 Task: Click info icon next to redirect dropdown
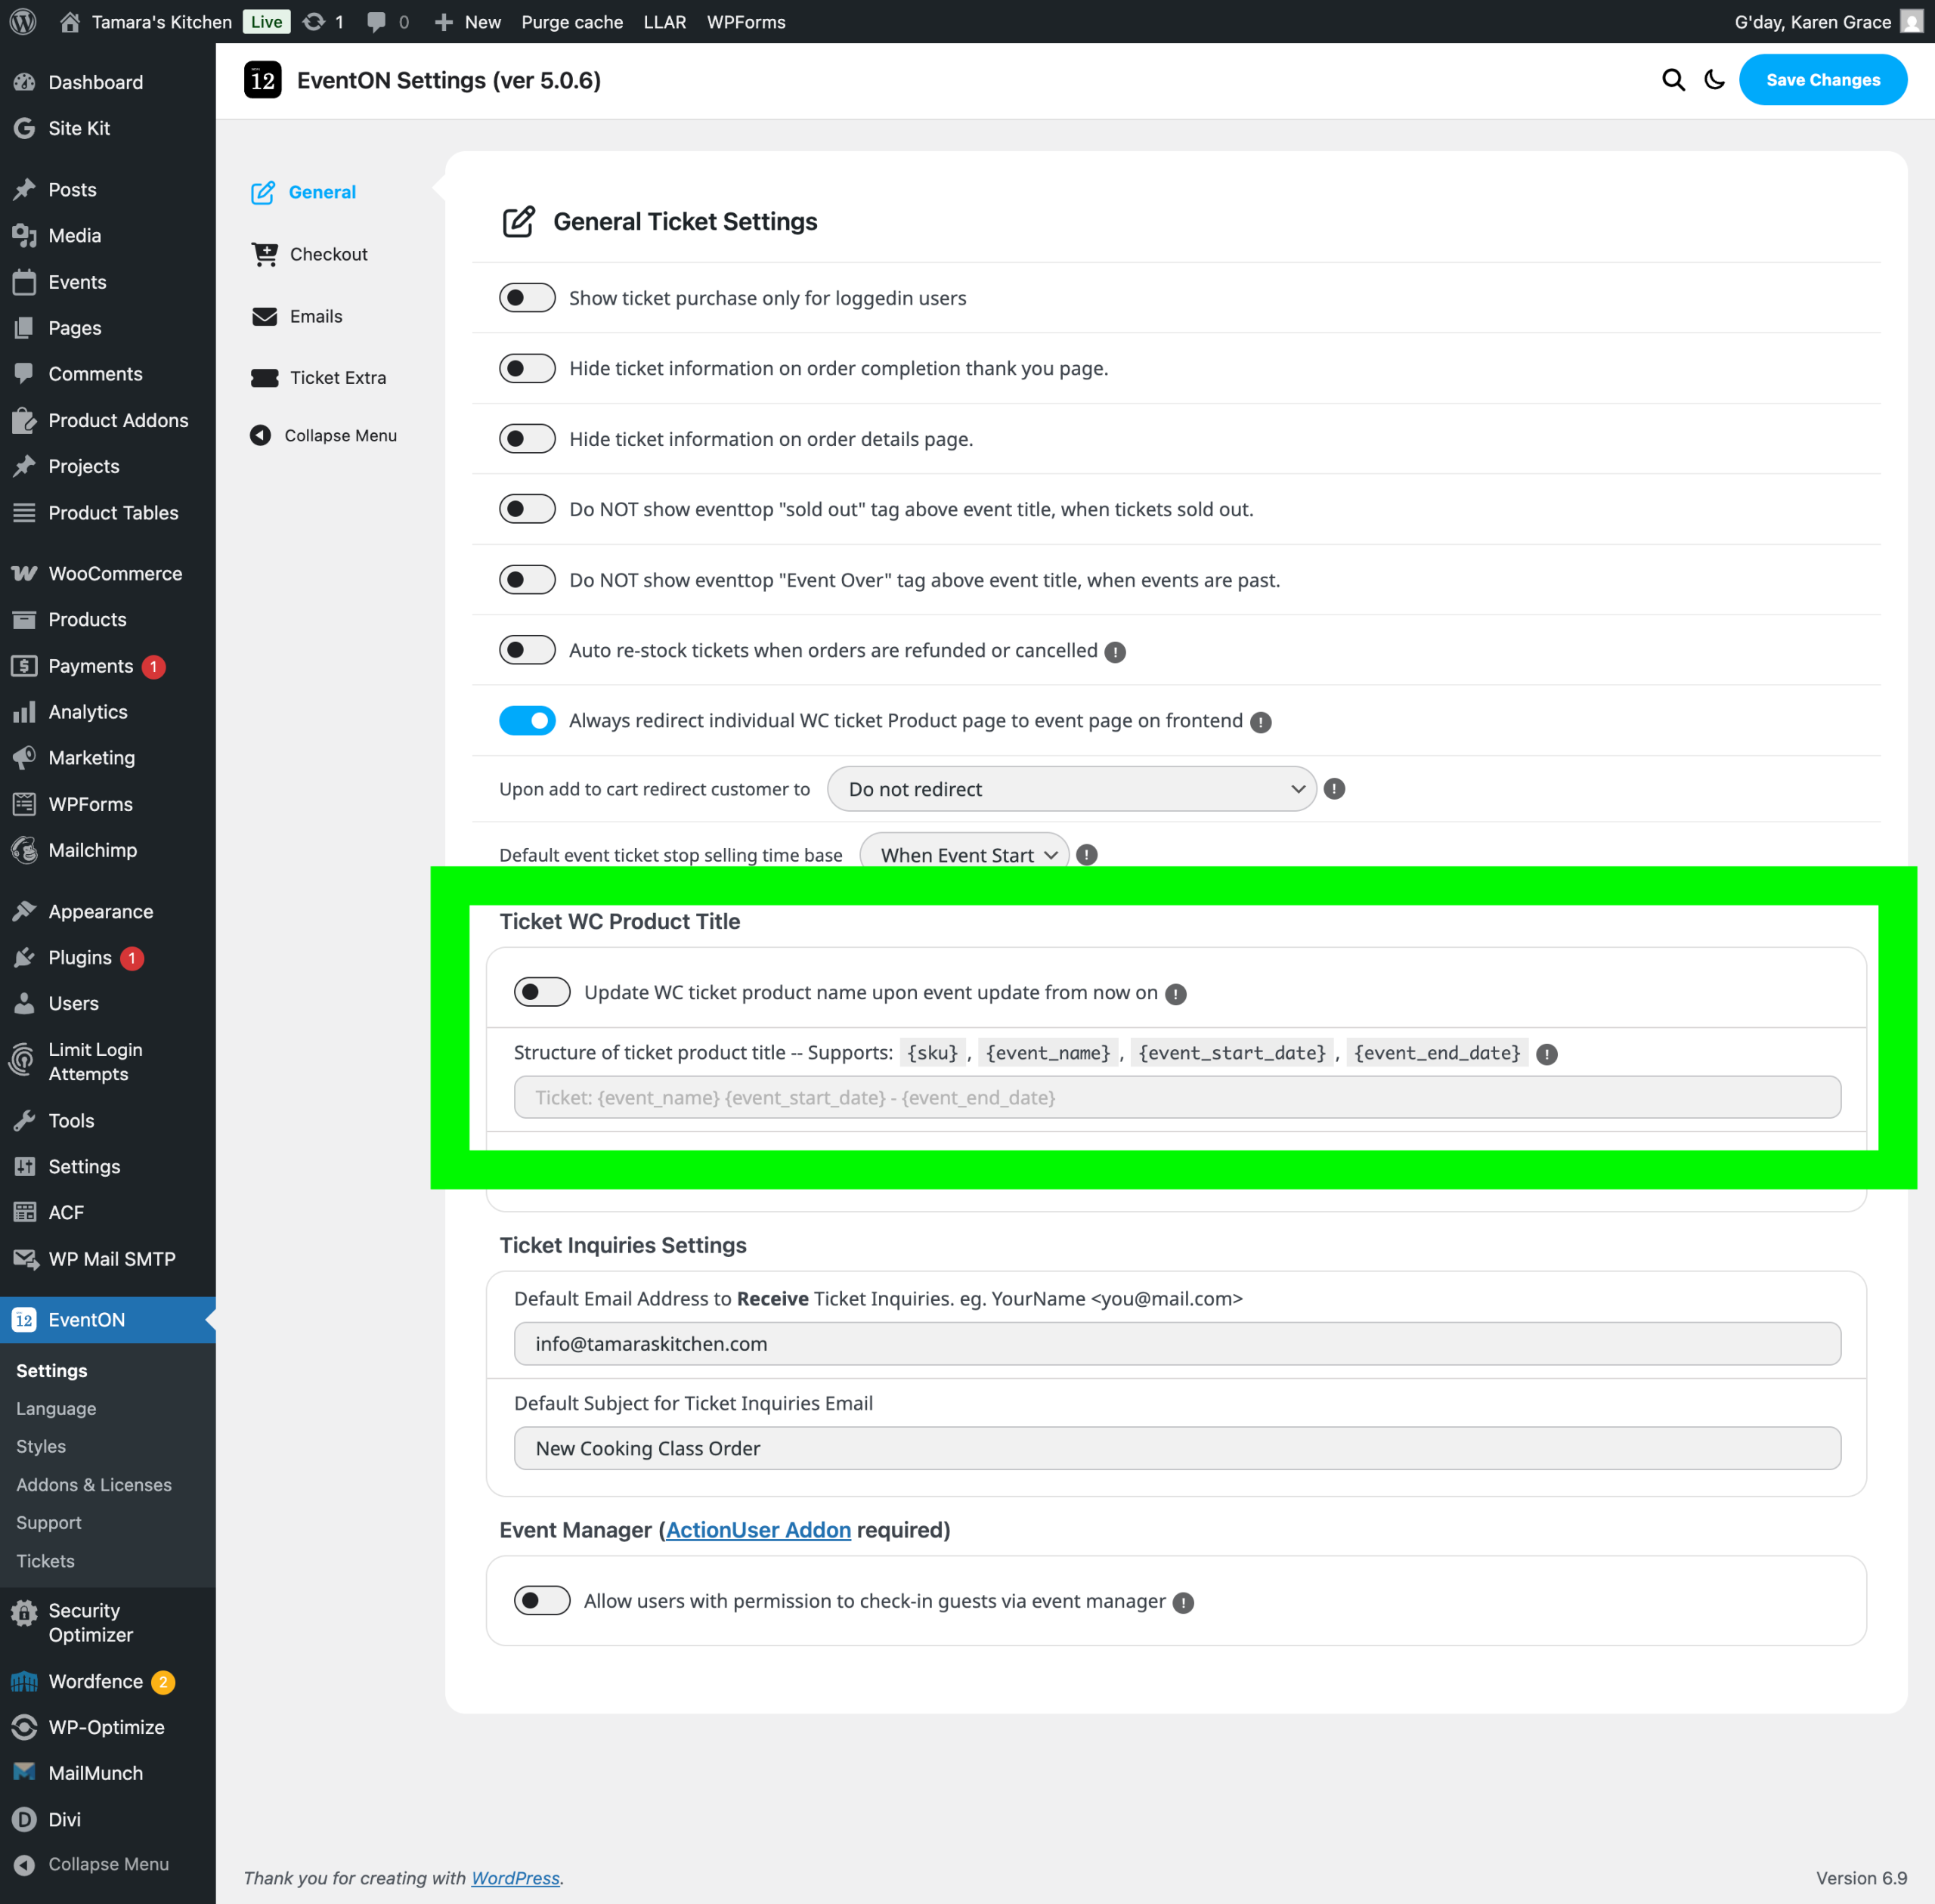click(x=1334, y=789)
